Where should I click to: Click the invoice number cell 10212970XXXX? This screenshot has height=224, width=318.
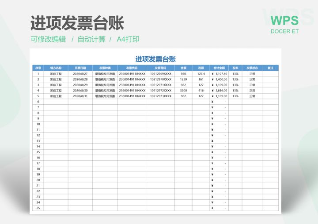click(x=160, y=79)
